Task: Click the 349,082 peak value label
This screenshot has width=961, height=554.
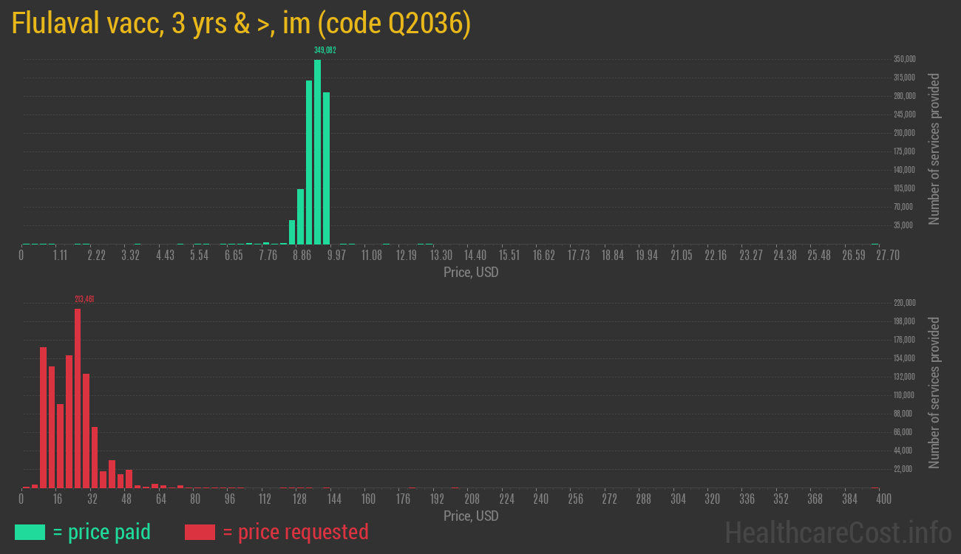Action: click(325, 50)
